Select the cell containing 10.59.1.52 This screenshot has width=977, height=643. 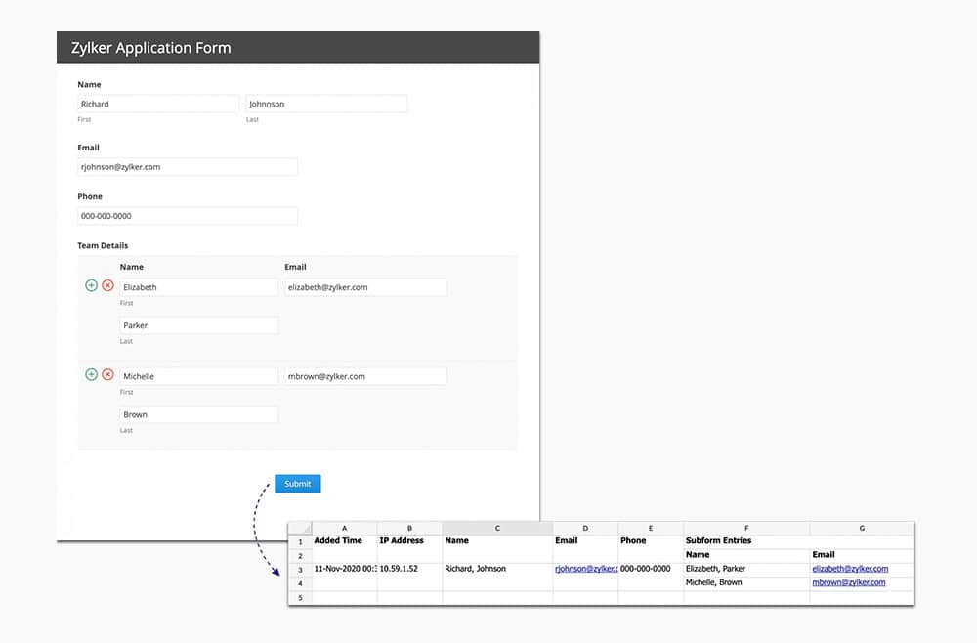point(409,569)
